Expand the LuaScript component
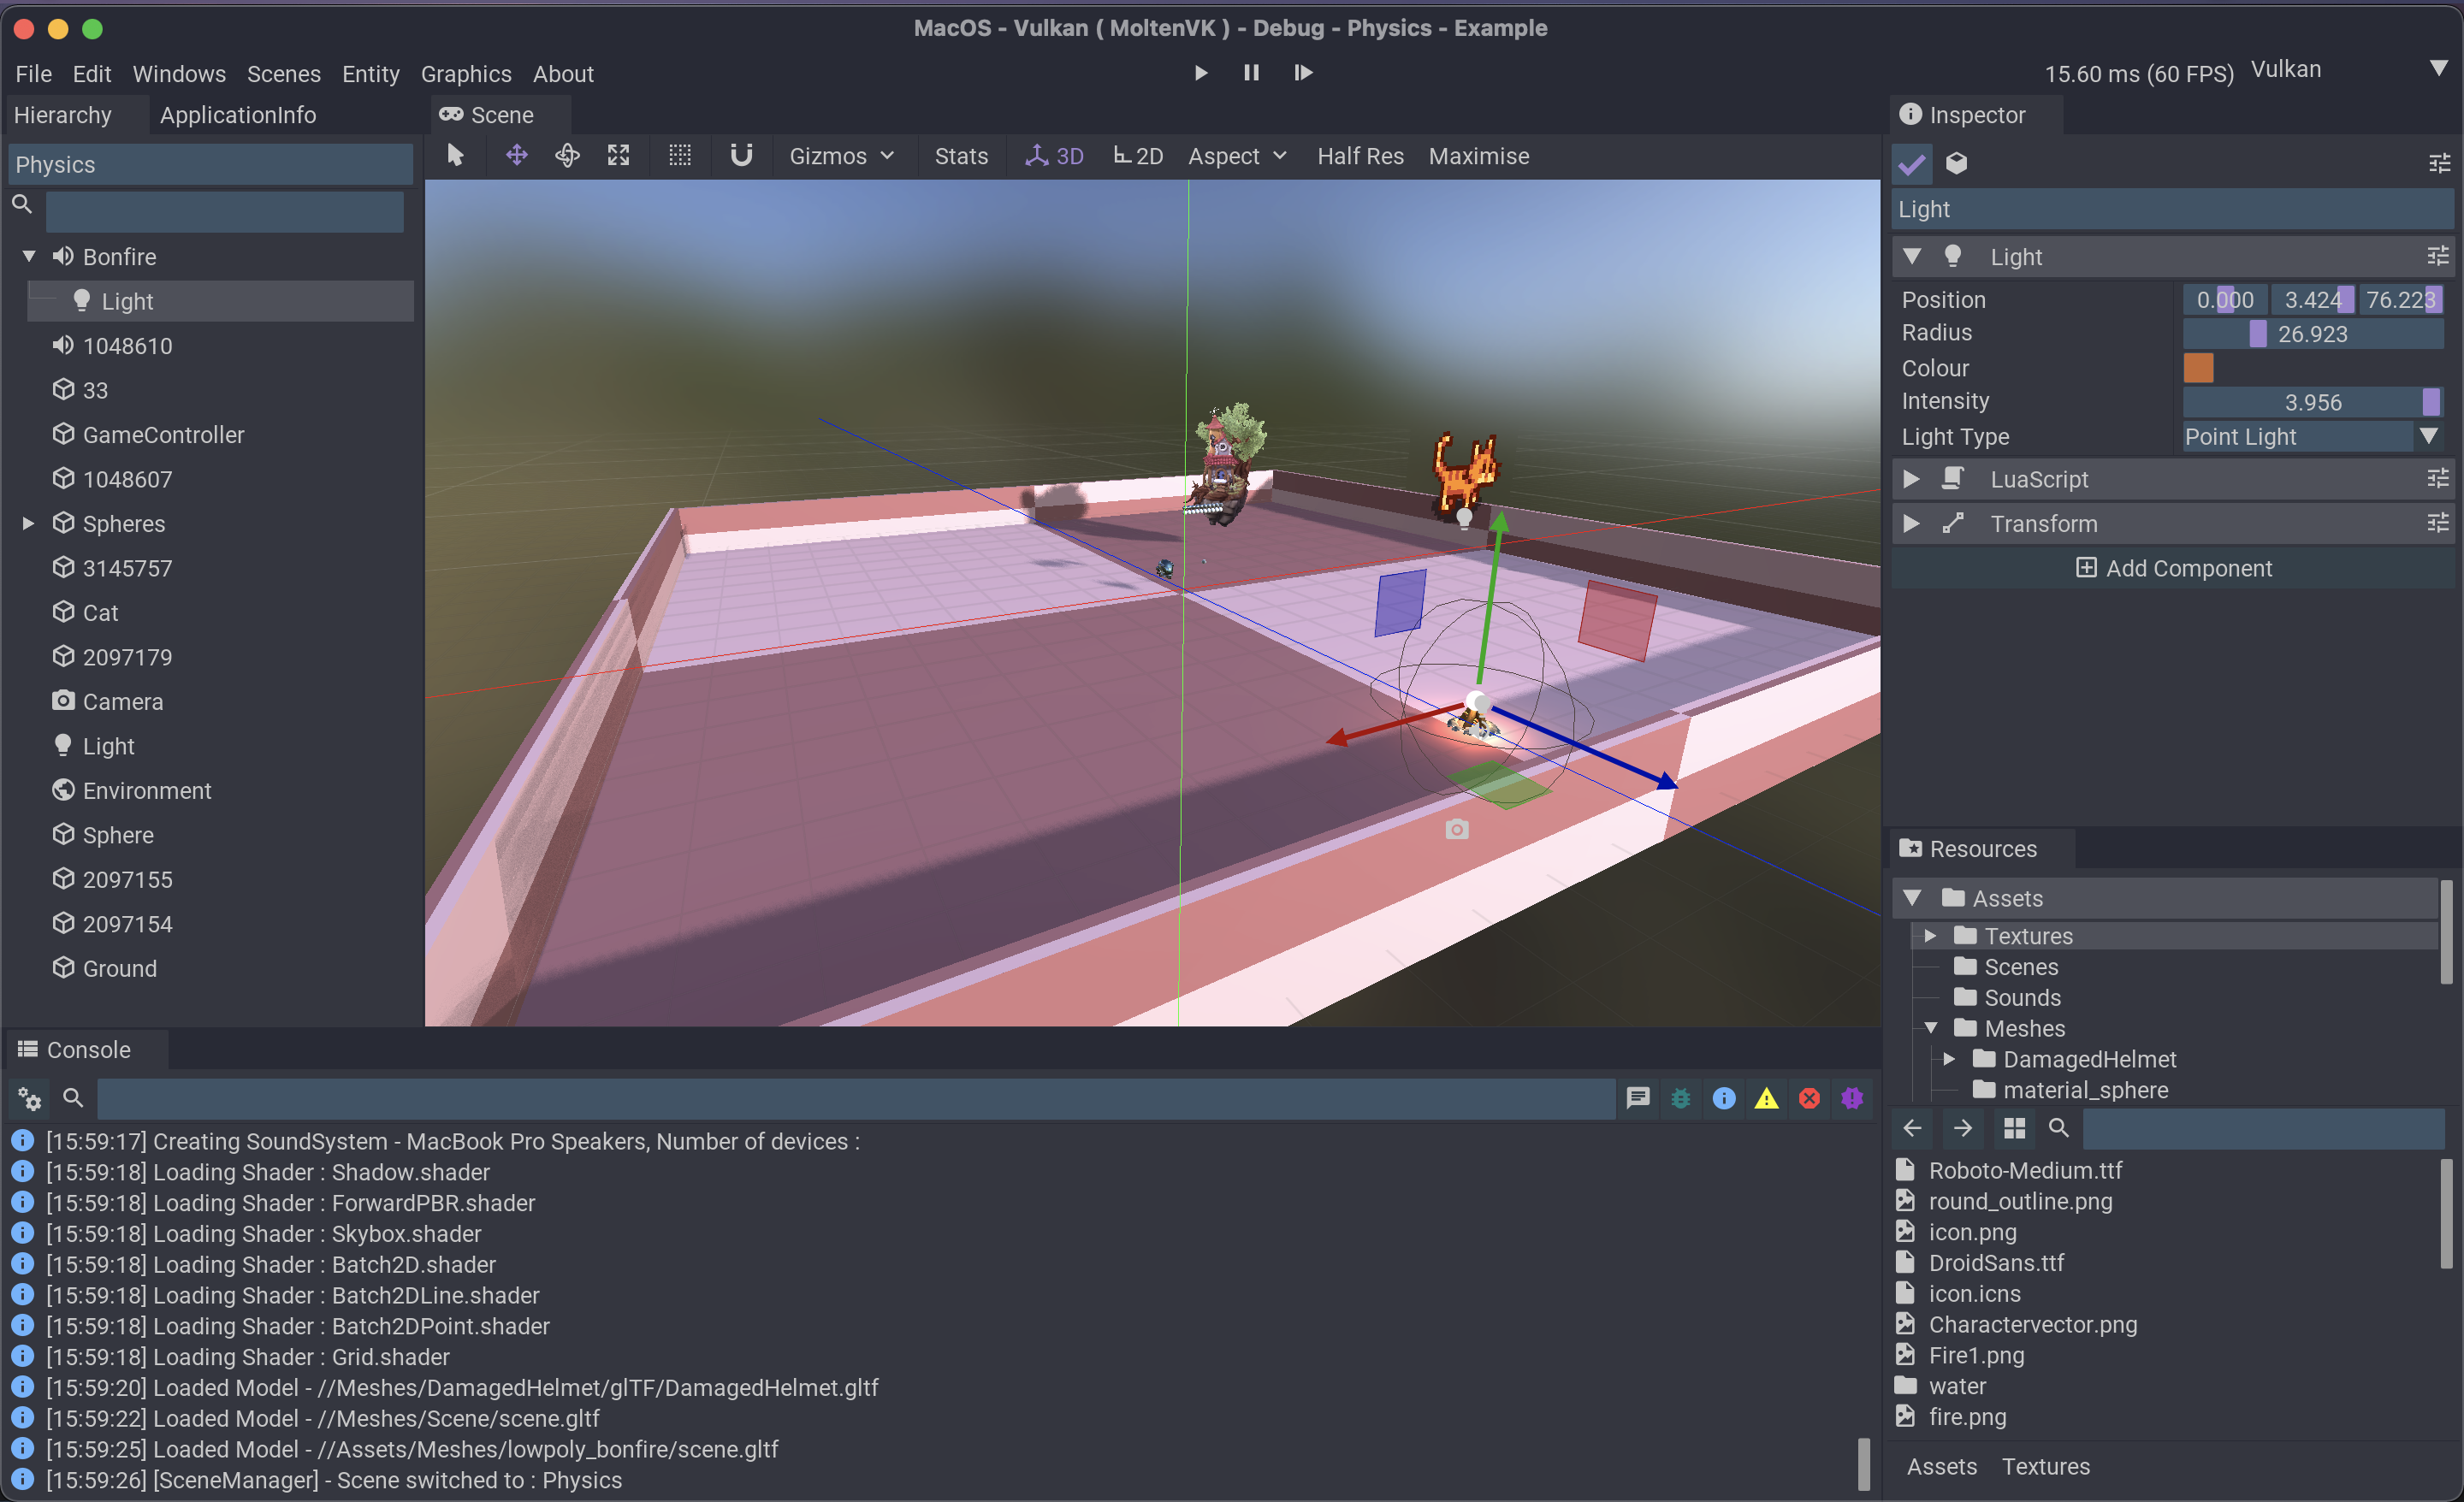This screenshot has height=1502, width=2464. point(1912,479)
